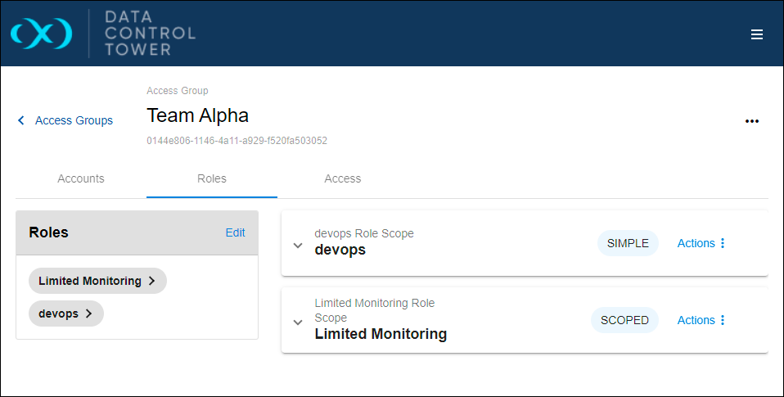Go back to Access Groups
The image size is (784, 397).
74,120
